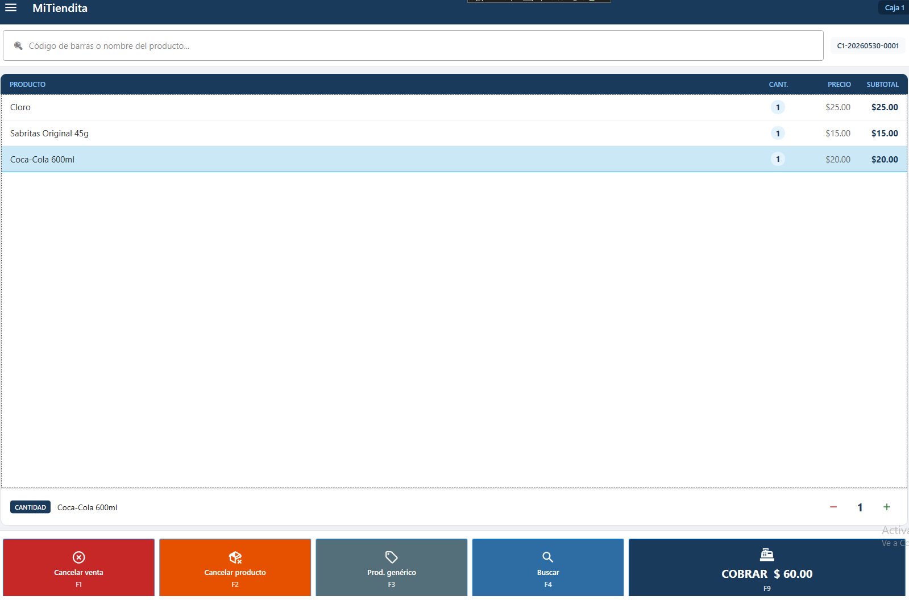
Task: Click the CANT. column header
Action: (x=778, y=84)
